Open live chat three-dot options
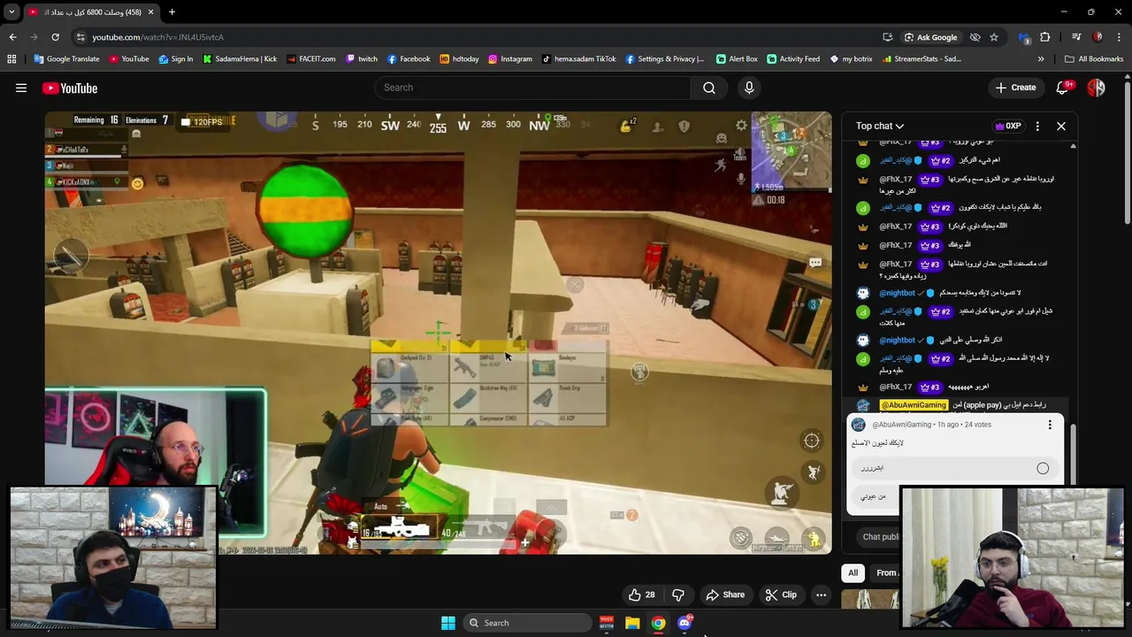The height and width of the screenshot is (637, 1132). (1037, 126)
